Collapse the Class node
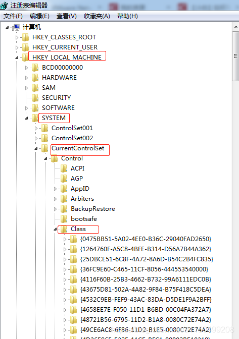Image resolution: width=239 pixels, height=339 pixels. pos(55,229)
